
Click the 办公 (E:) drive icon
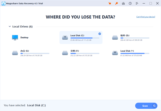pos(15,53)
